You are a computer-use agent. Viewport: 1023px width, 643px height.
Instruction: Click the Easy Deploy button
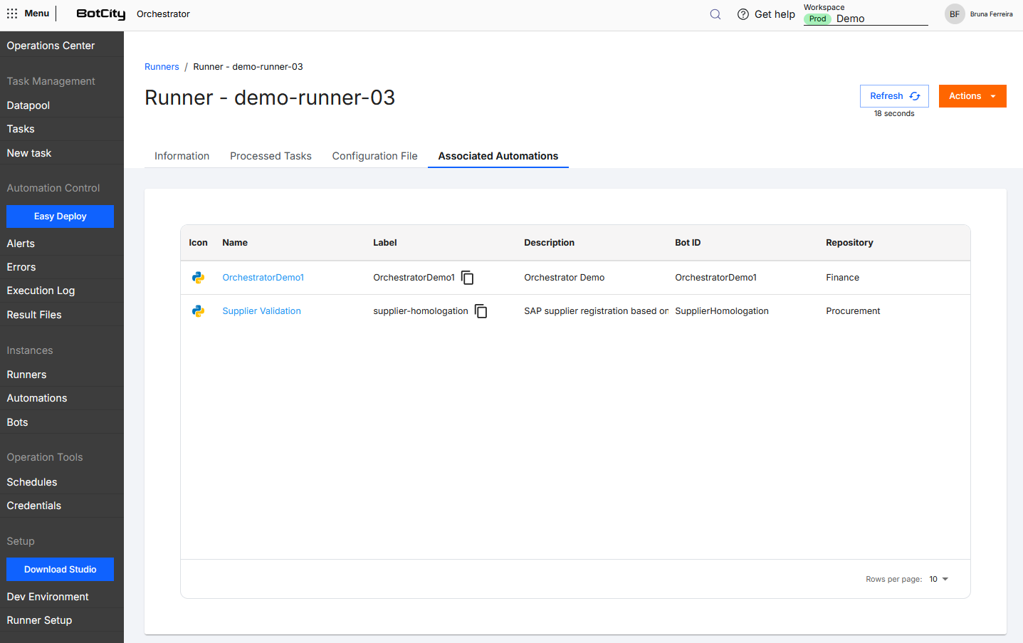[61, 216]
